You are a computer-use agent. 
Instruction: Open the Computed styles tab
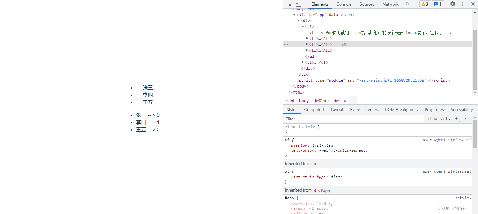(x=314, y=110)
